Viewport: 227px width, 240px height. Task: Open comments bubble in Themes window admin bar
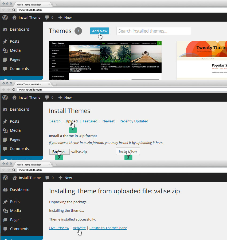point(47,18)
